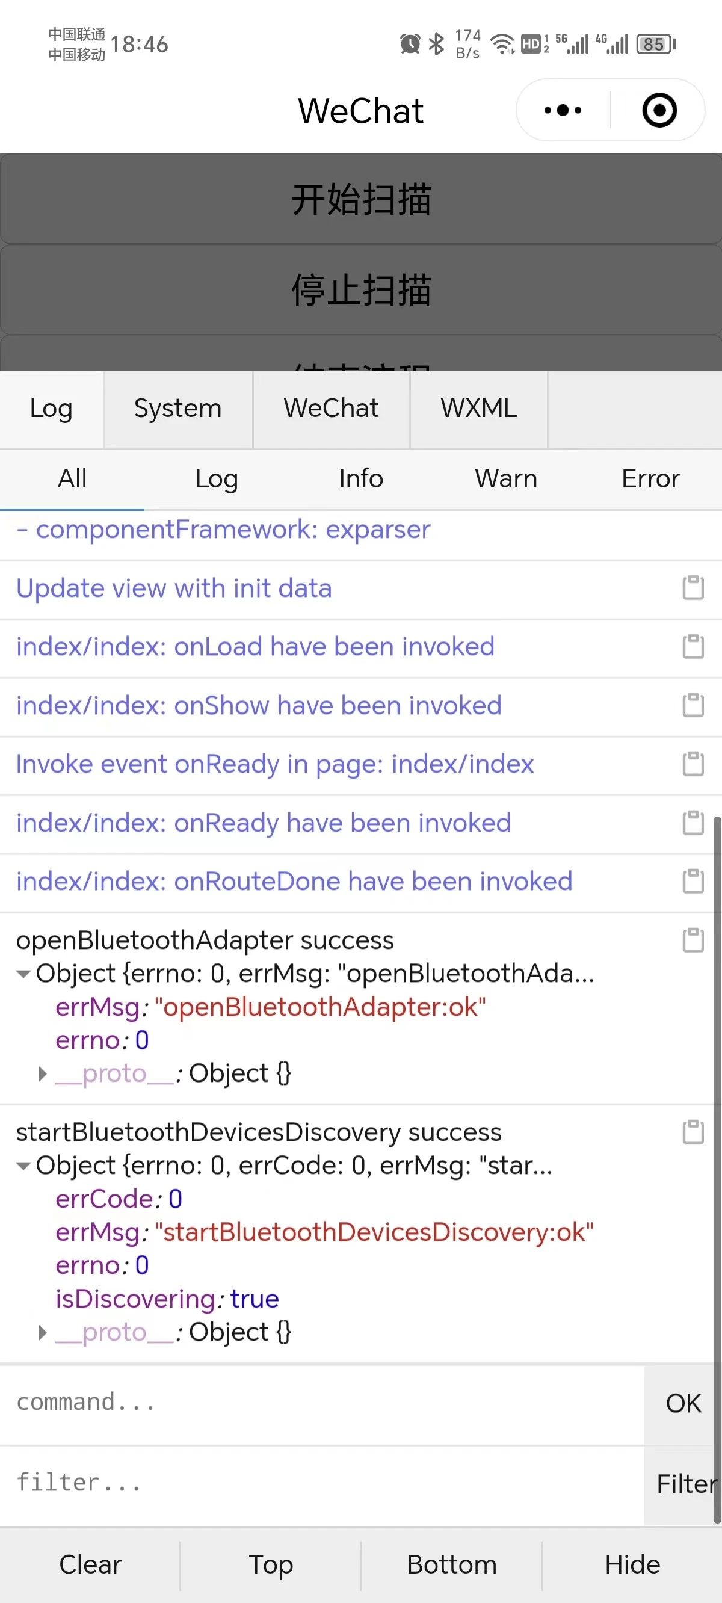The width and height of the screenshot is (722, 1603).
Task: Switch to the System tab
Action: click(x=178, y=409)
